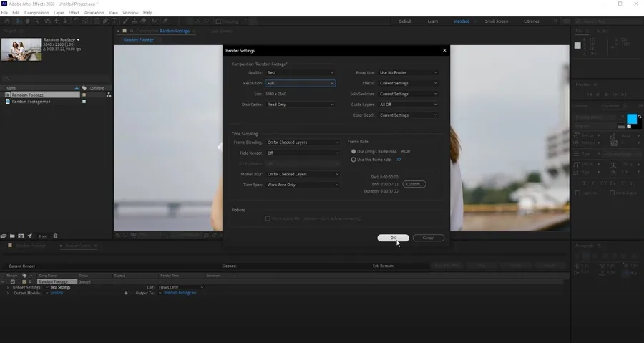This screenshot has width=644, height=343.
Task: Switch to the Standard workspace tab
Action: point(462,21)
